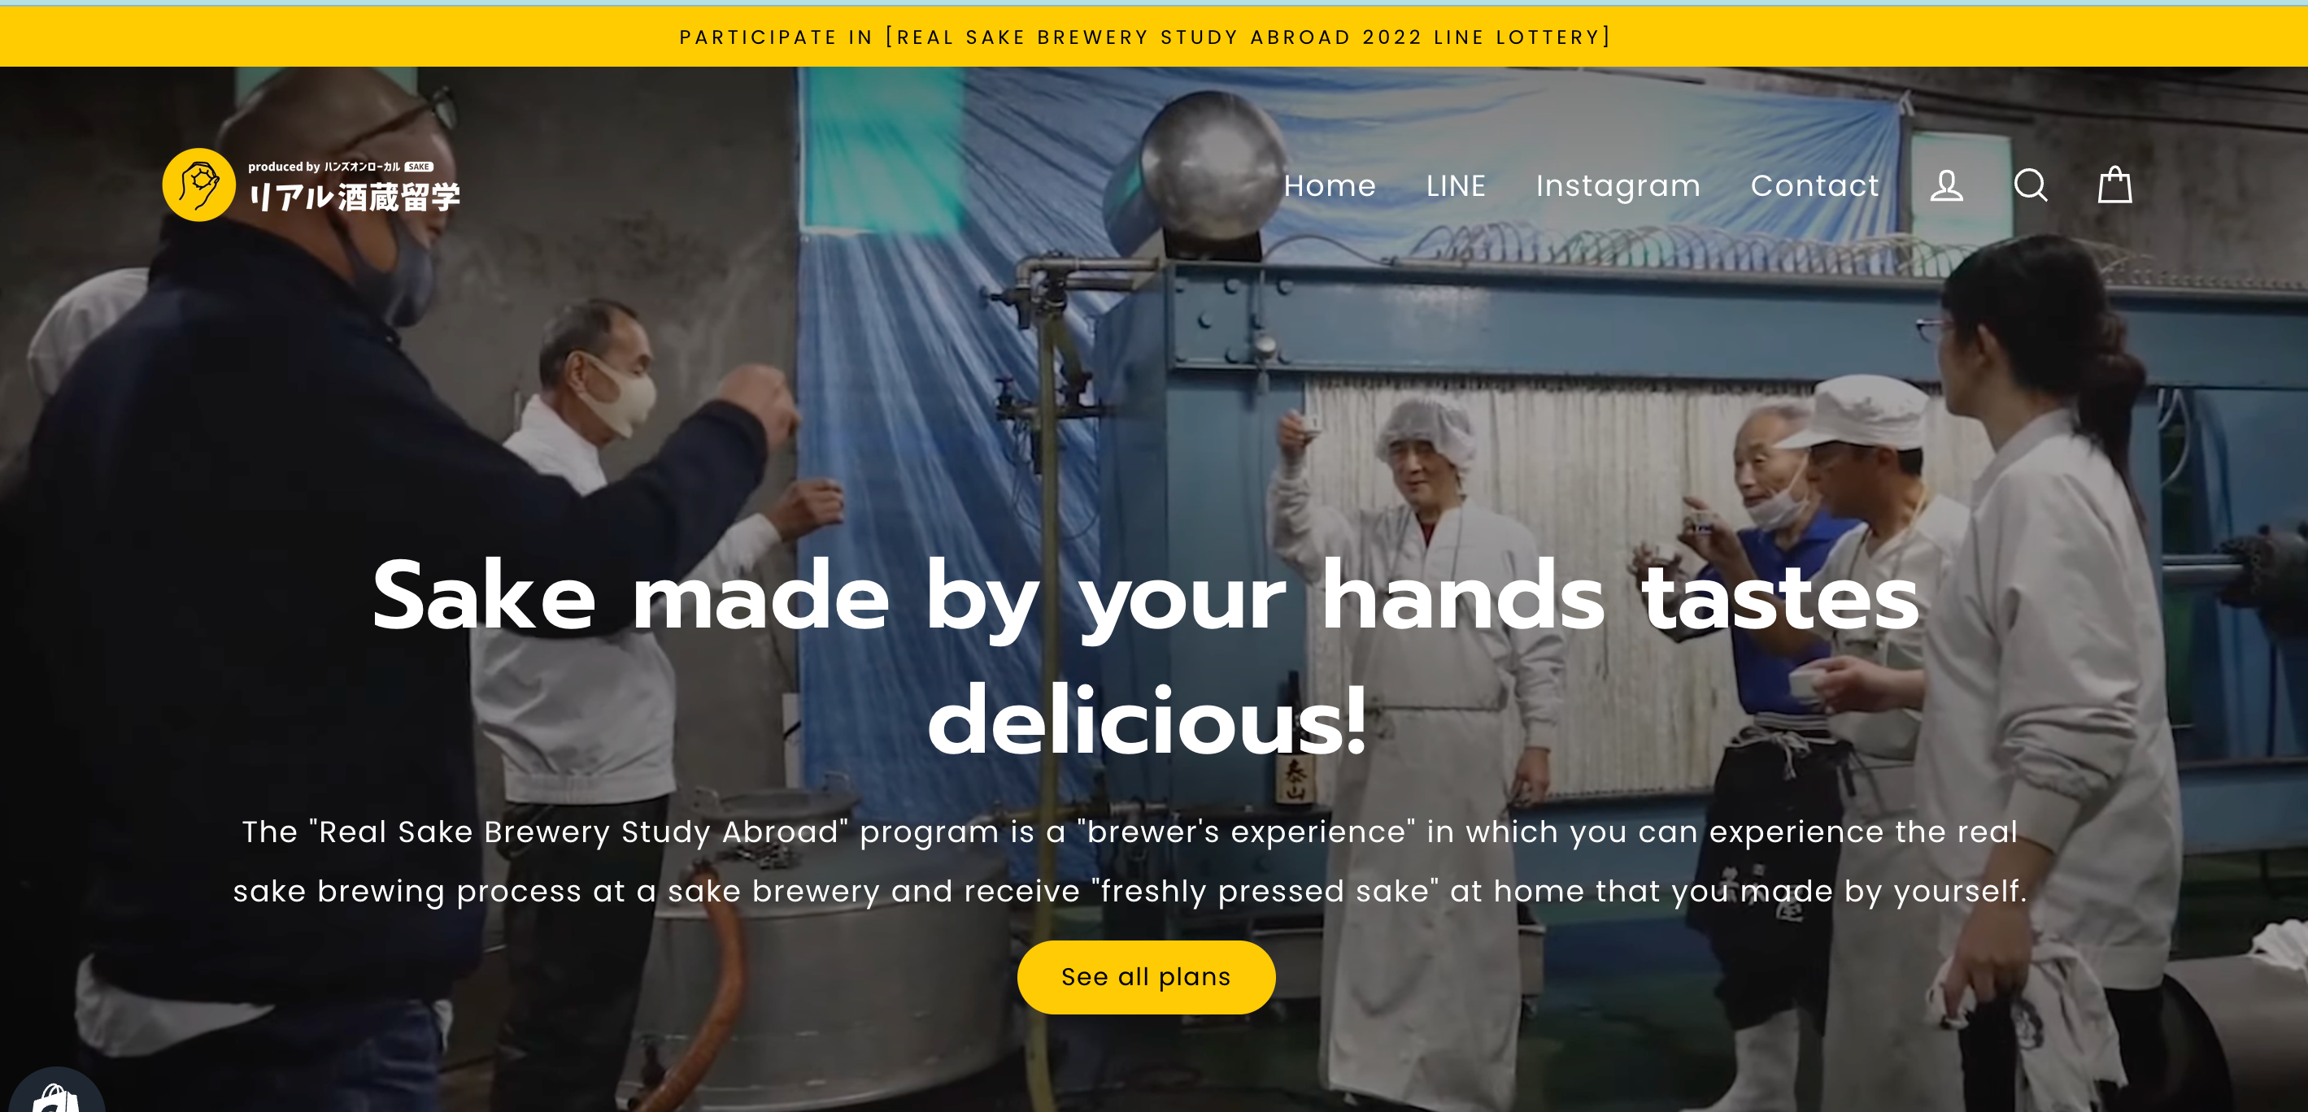Go to the Home menu item
Image resolution: width=2308 pixels, height=1112 pixels.
[1330, 185]
